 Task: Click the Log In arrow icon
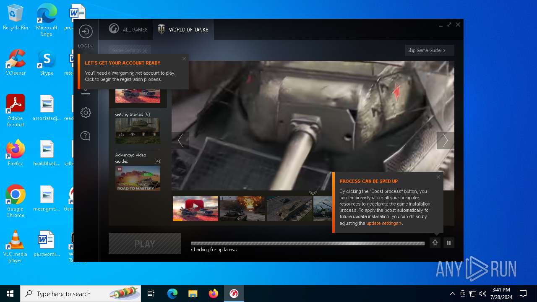[x=86, y=31]
